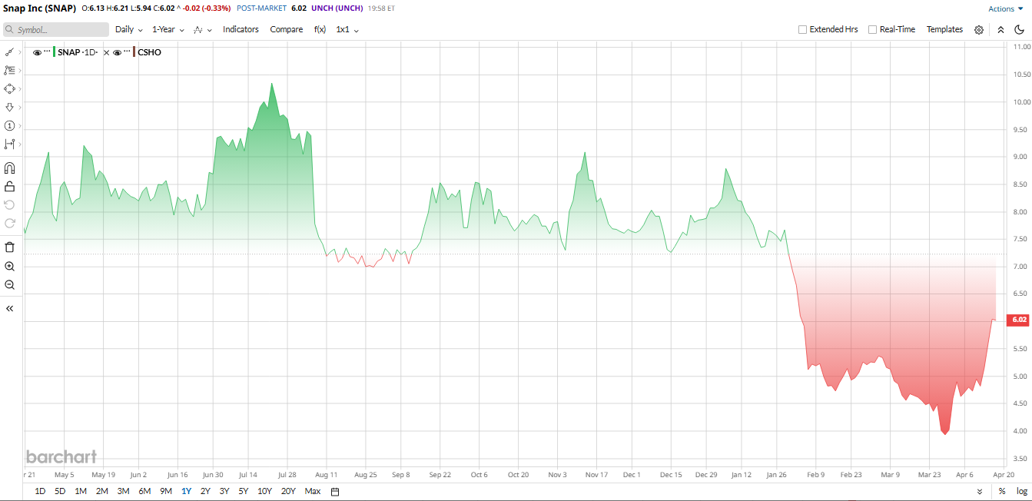Select the 1M range tab
This screenshot has height=501, width=1032.
(x=81, y=492)
